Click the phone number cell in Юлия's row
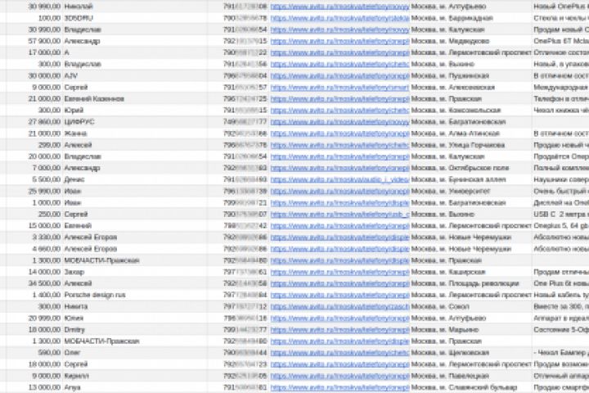The width and height of the screenshot is (589, 393). coord(245,317)
